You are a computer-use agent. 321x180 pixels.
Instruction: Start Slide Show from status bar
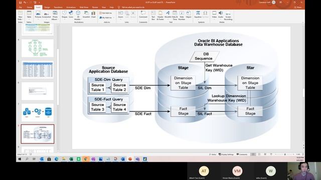pos(271,154)
